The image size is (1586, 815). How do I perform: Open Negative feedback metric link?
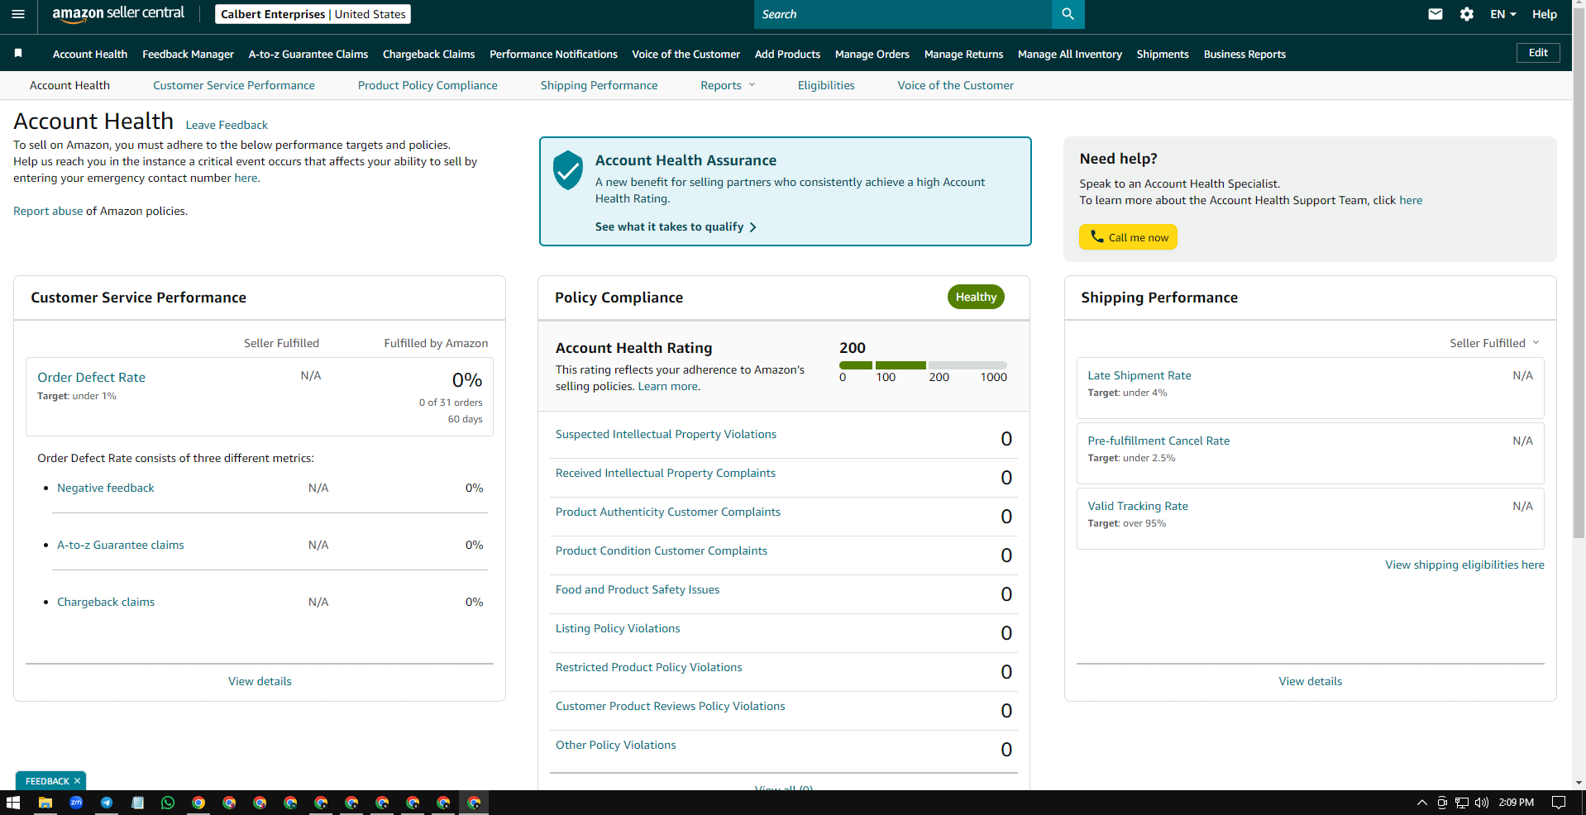coord(106,488)
